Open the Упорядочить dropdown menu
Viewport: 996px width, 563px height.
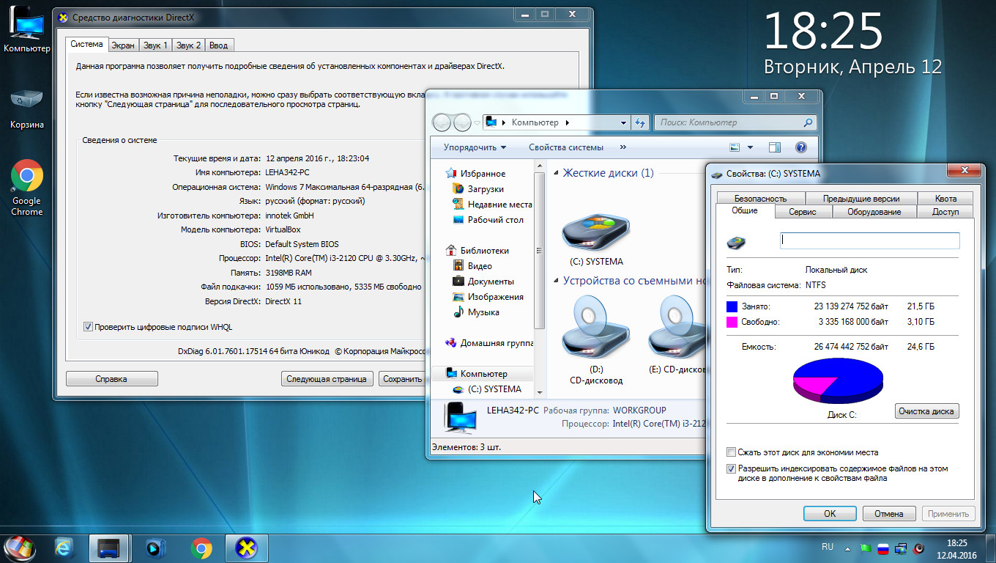tap(475, 147)
